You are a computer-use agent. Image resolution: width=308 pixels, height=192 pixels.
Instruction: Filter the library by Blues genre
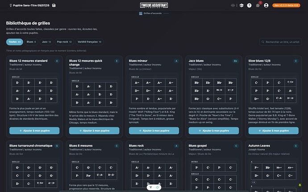click(x=31, y=42)
